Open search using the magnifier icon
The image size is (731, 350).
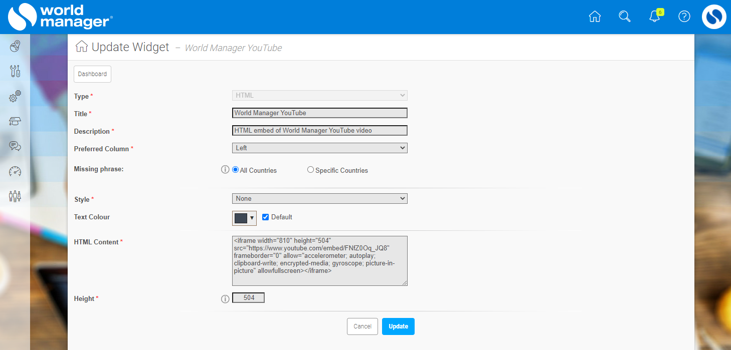(624, 16)
